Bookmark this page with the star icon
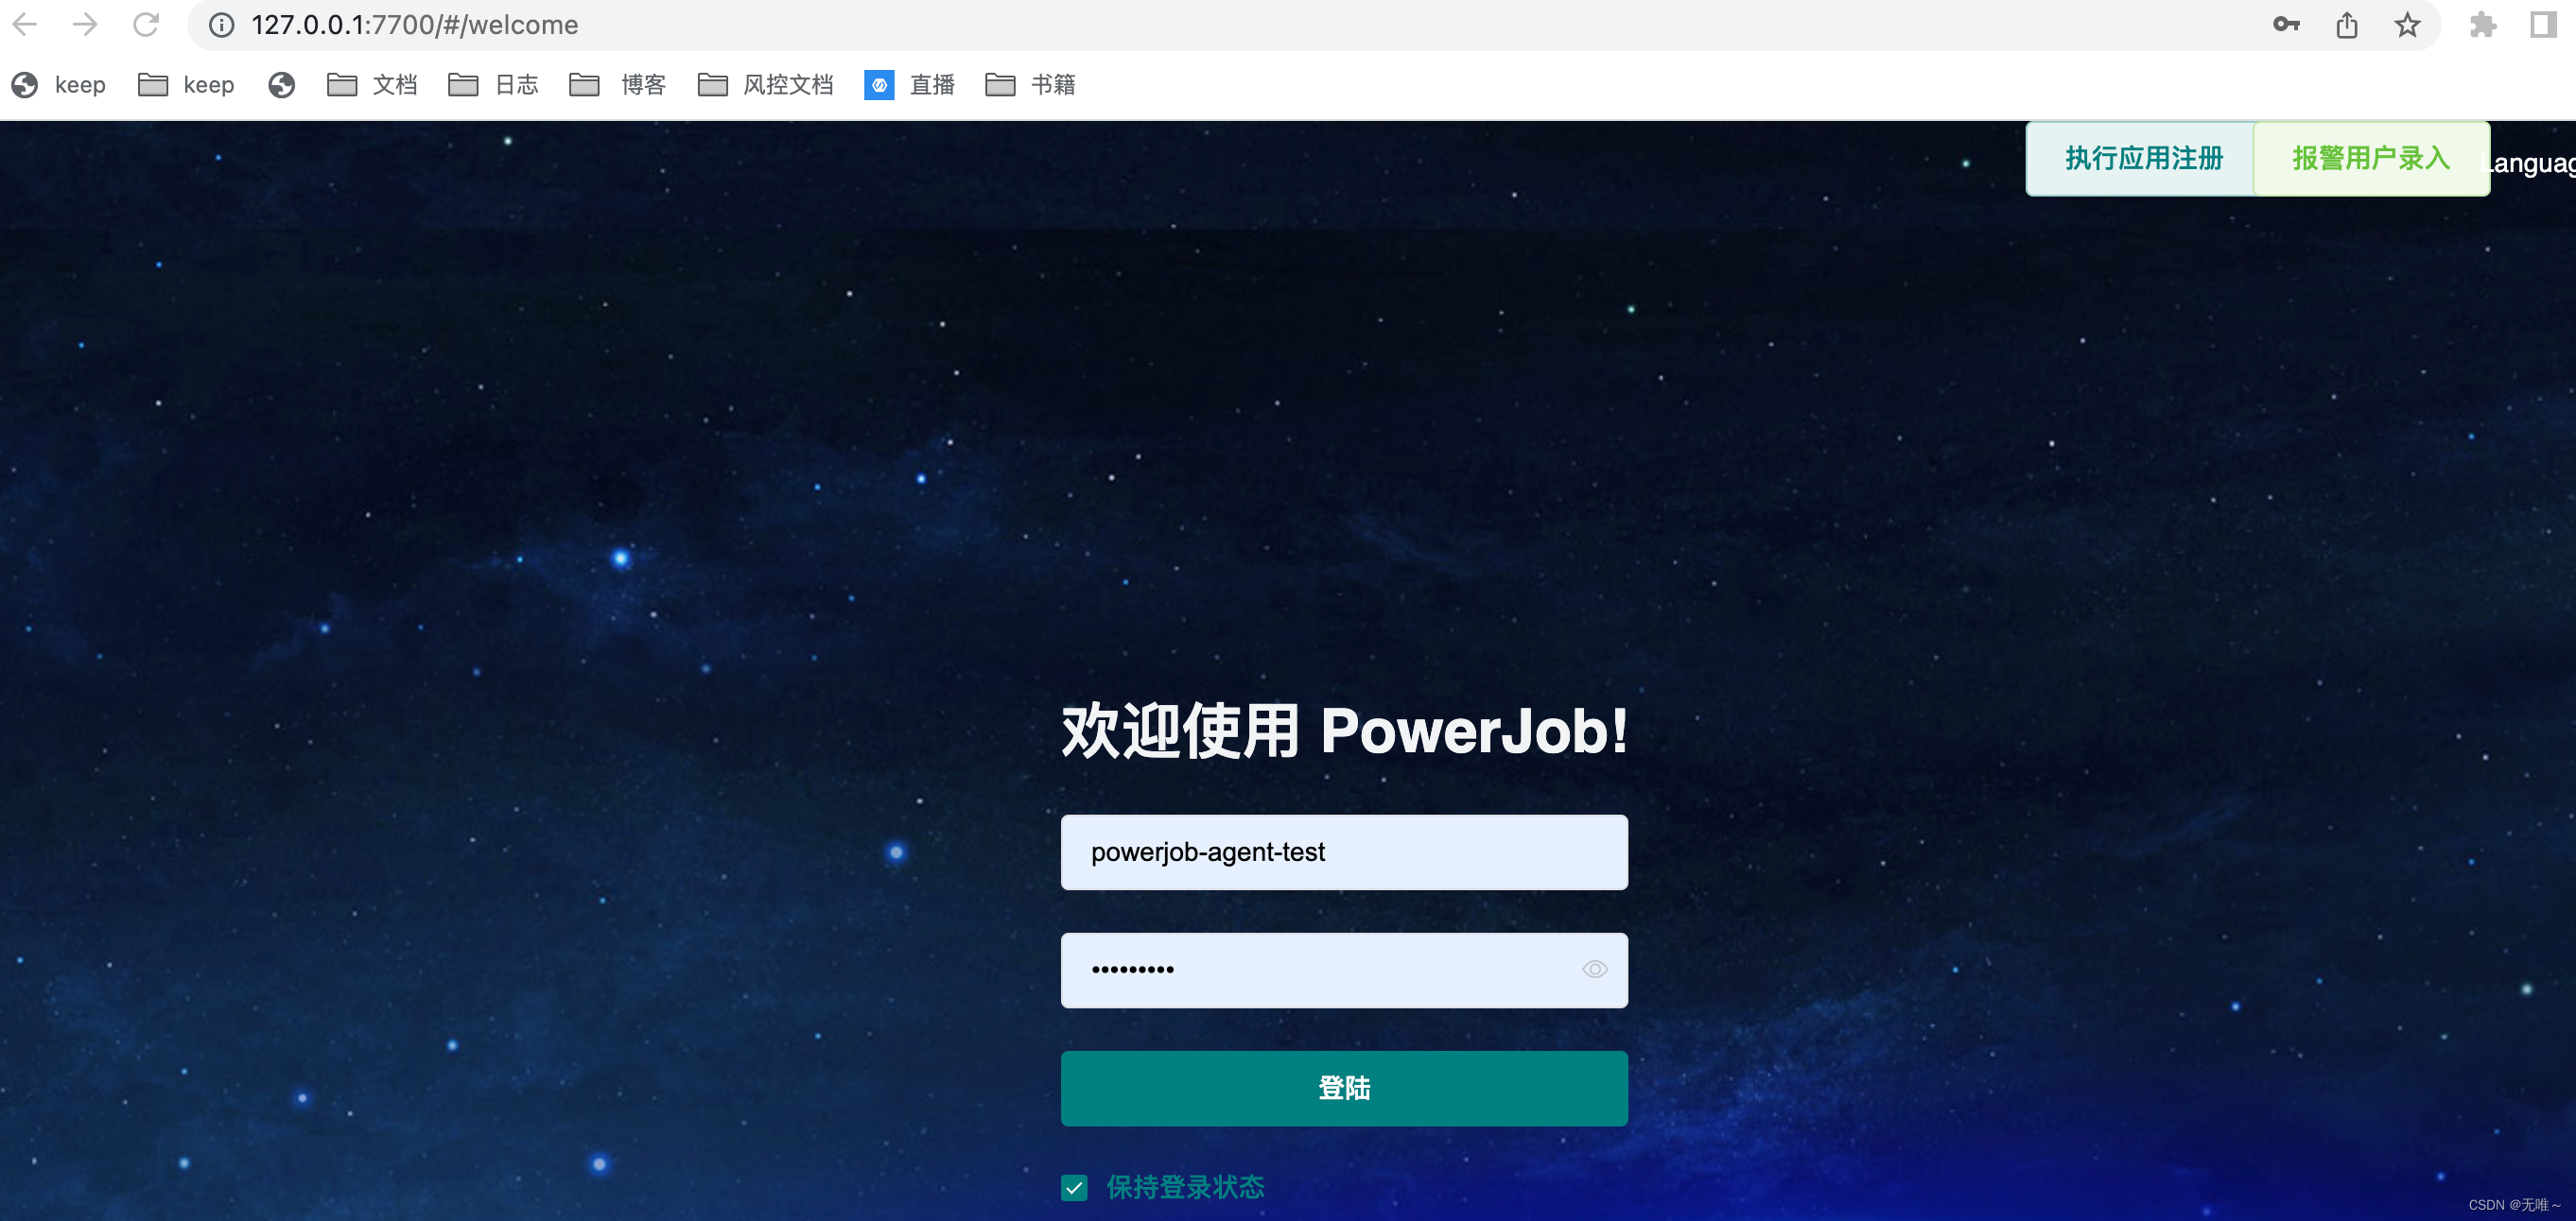Viewport: 2576px width, 1221px height. point(2407,24)
